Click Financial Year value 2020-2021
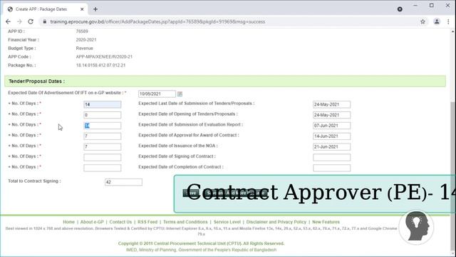 [86, 40]
